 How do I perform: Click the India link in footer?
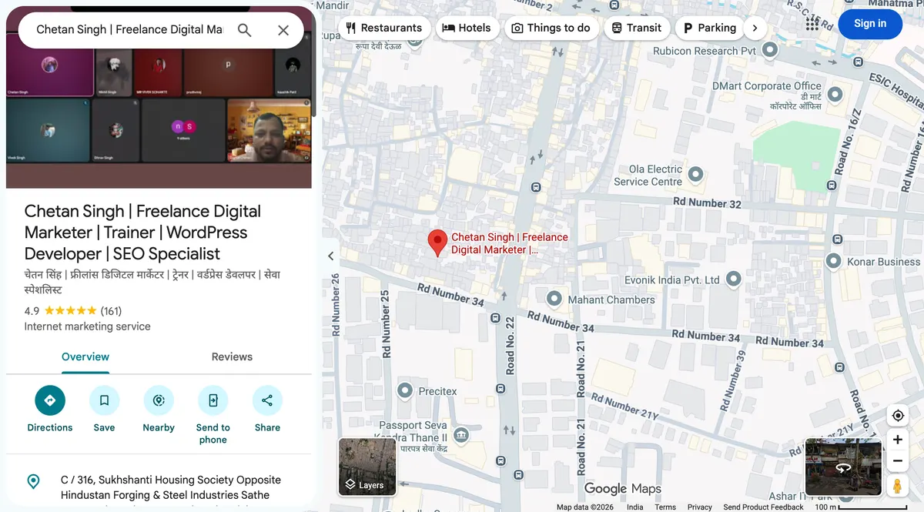point(634,507)
